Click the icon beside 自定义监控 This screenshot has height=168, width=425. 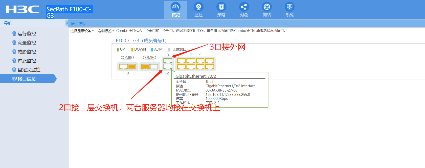(x=14, y=70)
